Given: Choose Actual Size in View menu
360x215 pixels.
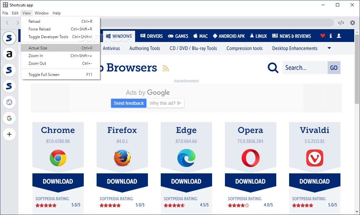Looking at the screenshot, I should point(60,48).
